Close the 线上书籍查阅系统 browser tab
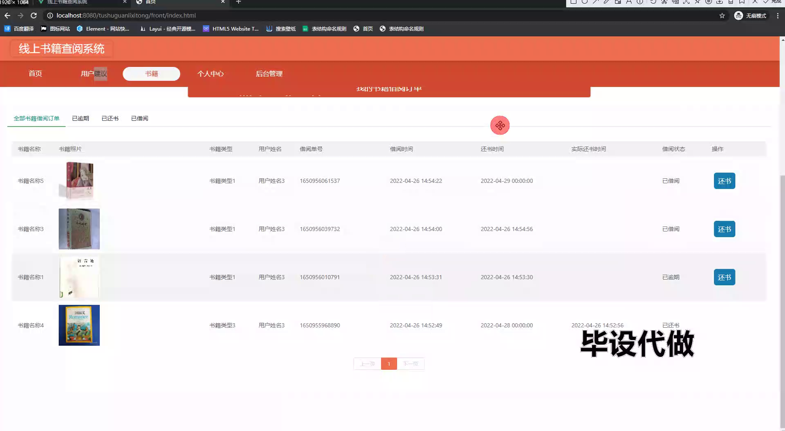This screenshot has height=431, width=785. (125, 2)
